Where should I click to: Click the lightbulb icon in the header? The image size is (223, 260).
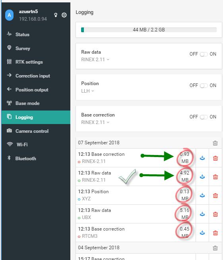[x=56, y=15]
